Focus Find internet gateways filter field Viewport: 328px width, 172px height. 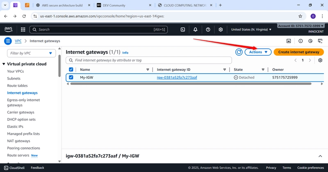point(149,60)
